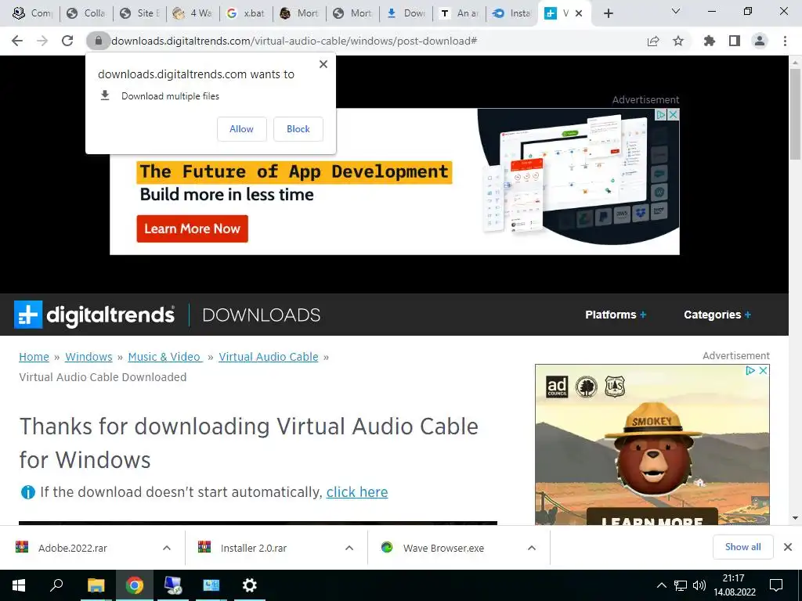Open Settings gear on the taskbar

(250, 585)
